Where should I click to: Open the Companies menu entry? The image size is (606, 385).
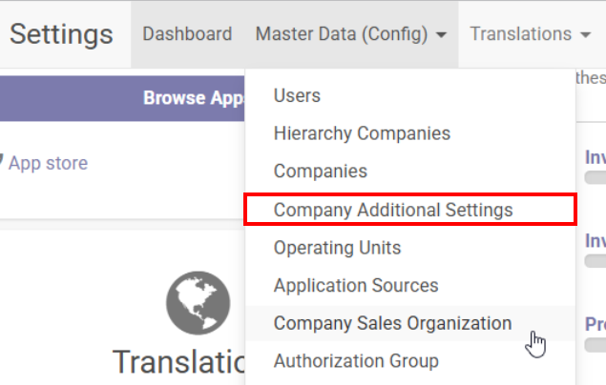321,172
